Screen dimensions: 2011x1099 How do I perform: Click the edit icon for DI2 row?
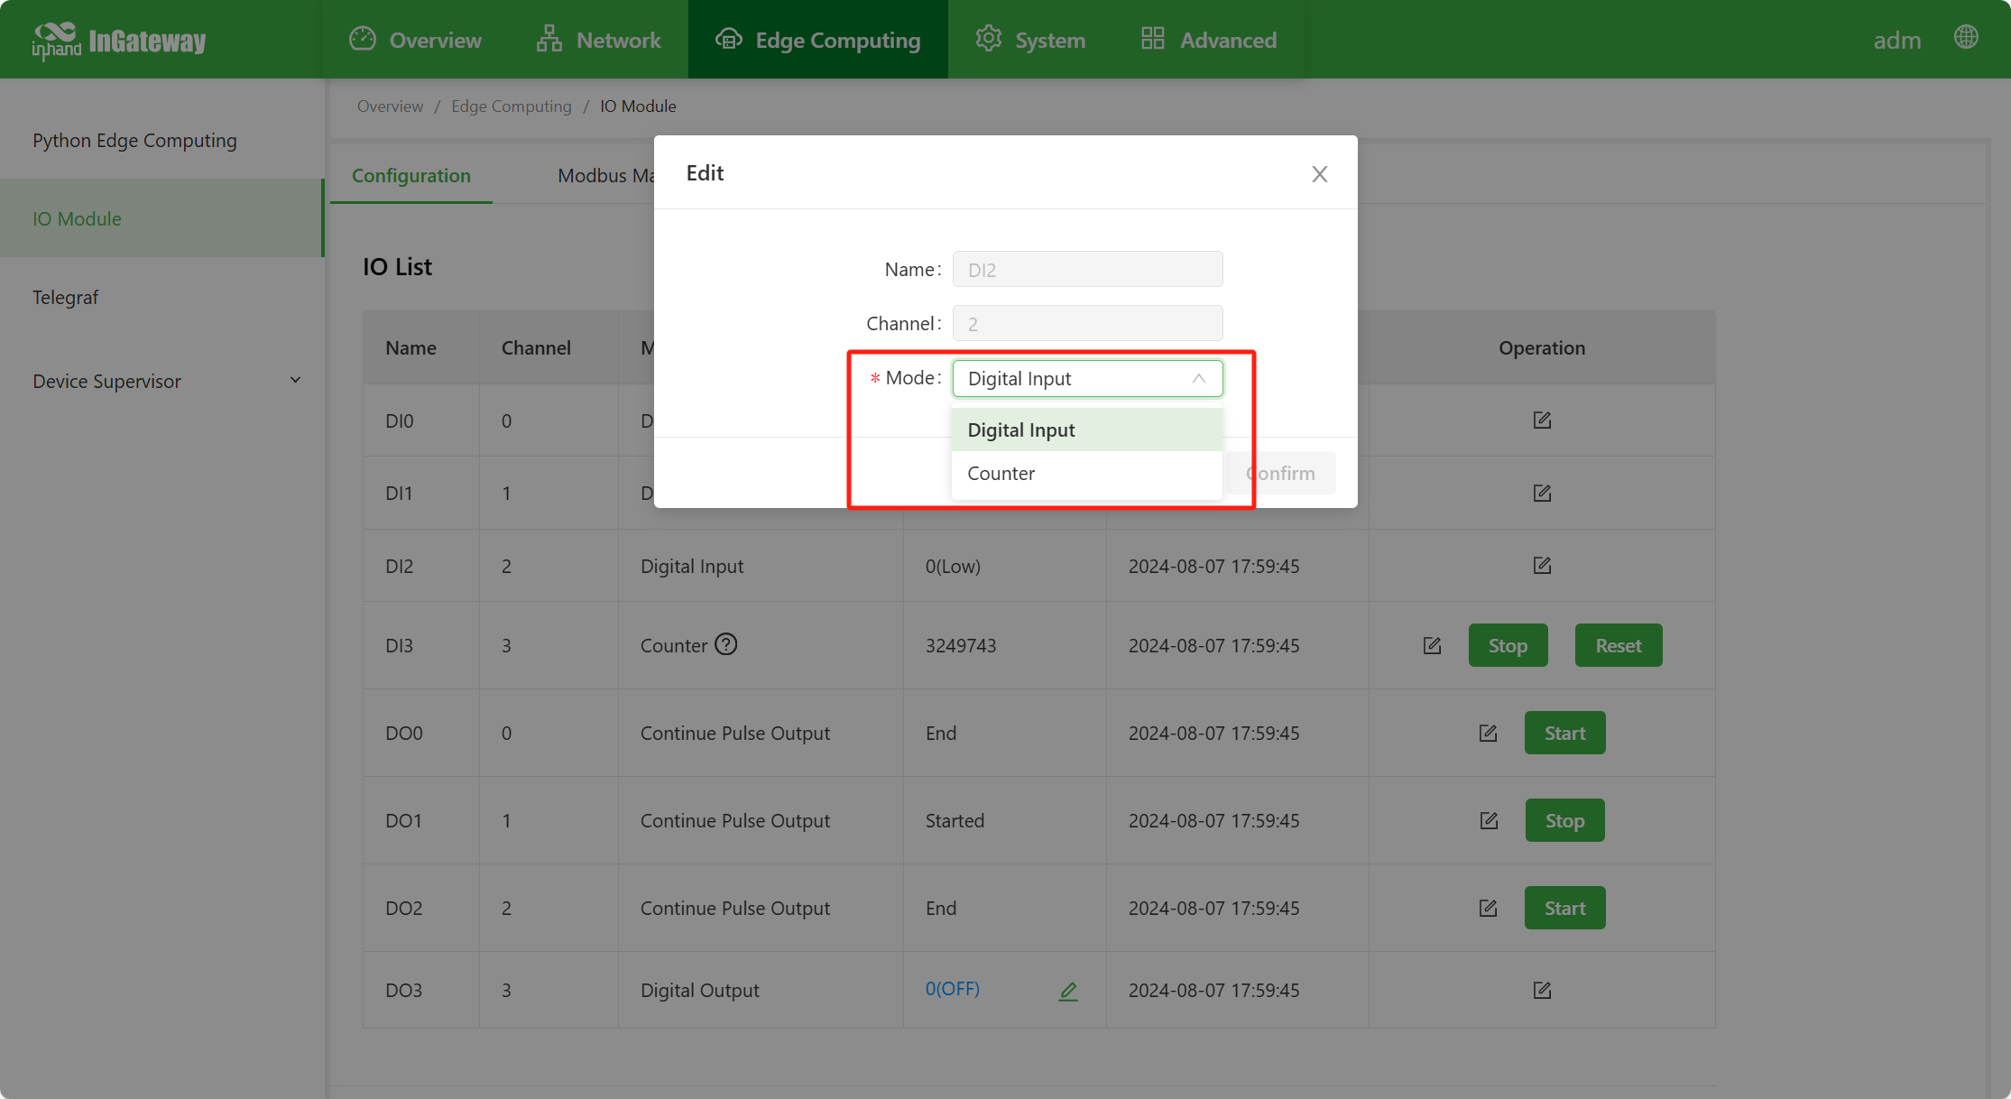pos(1542,566)
